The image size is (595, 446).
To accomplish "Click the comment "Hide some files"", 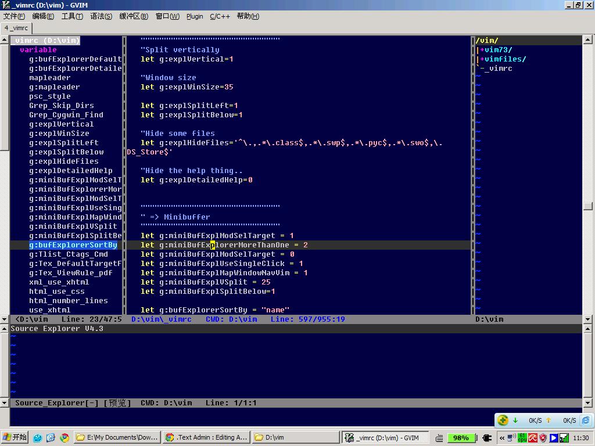I will pyautogui.click(x=178, y=134).
